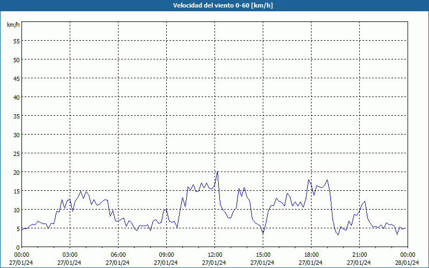The width and height of the screenshot is (429, 268).
Task: Click the "27/01/24" date beneath 18:00
Action: pyautogui.click(x=311, y=263)
